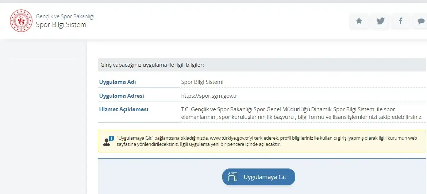Click the Spor Bilgi Sistemi header title
This screenshot has width=427, height=194.
coord(62,25)
